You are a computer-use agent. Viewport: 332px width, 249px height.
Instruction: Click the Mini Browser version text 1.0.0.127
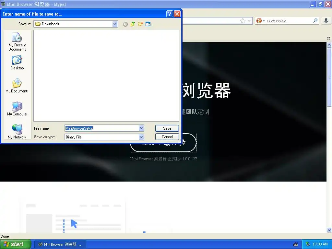pyautogui.click(x=163, y=159)
